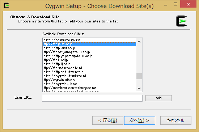199x132 pixels.
Task: Select http://ftp.jaist.ac.jp mirror
Action: point(90,48)
